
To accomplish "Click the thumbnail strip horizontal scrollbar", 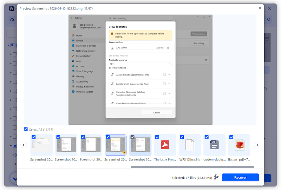I will pyautogui.click(x=192, y=167).
